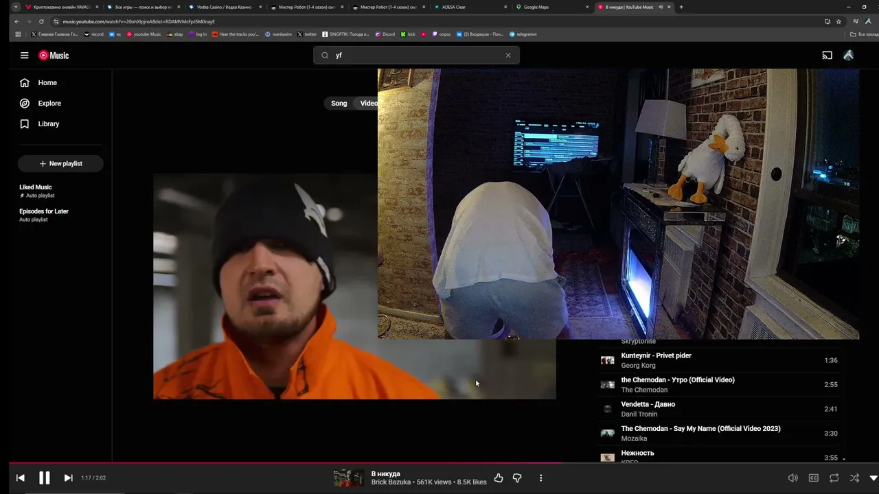This screenshot has height=494, width=879.
Task: Collapse the player page with the down arrow
Action: (x=874, y=478)
